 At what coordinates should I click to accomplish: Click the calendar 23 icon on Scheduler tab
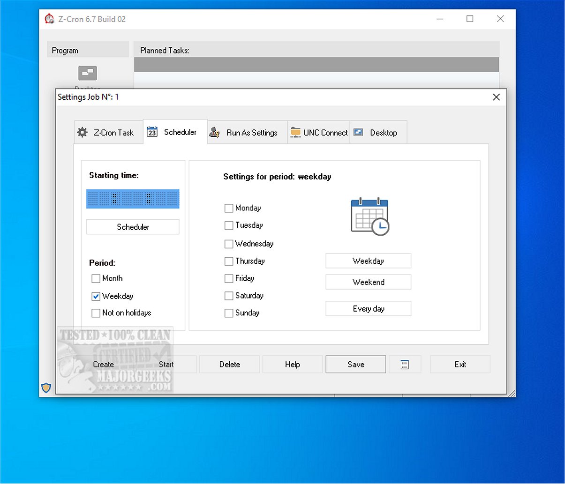tap(152, 132)
